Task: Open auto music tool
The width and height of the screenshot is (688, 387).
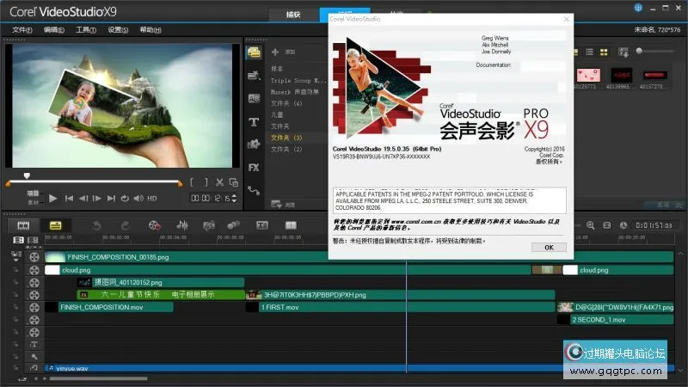Action: 209,225
